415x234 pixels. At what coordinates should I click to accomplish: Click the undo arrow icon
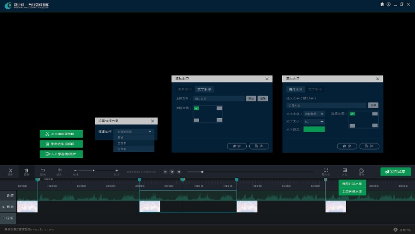point(43,170)
